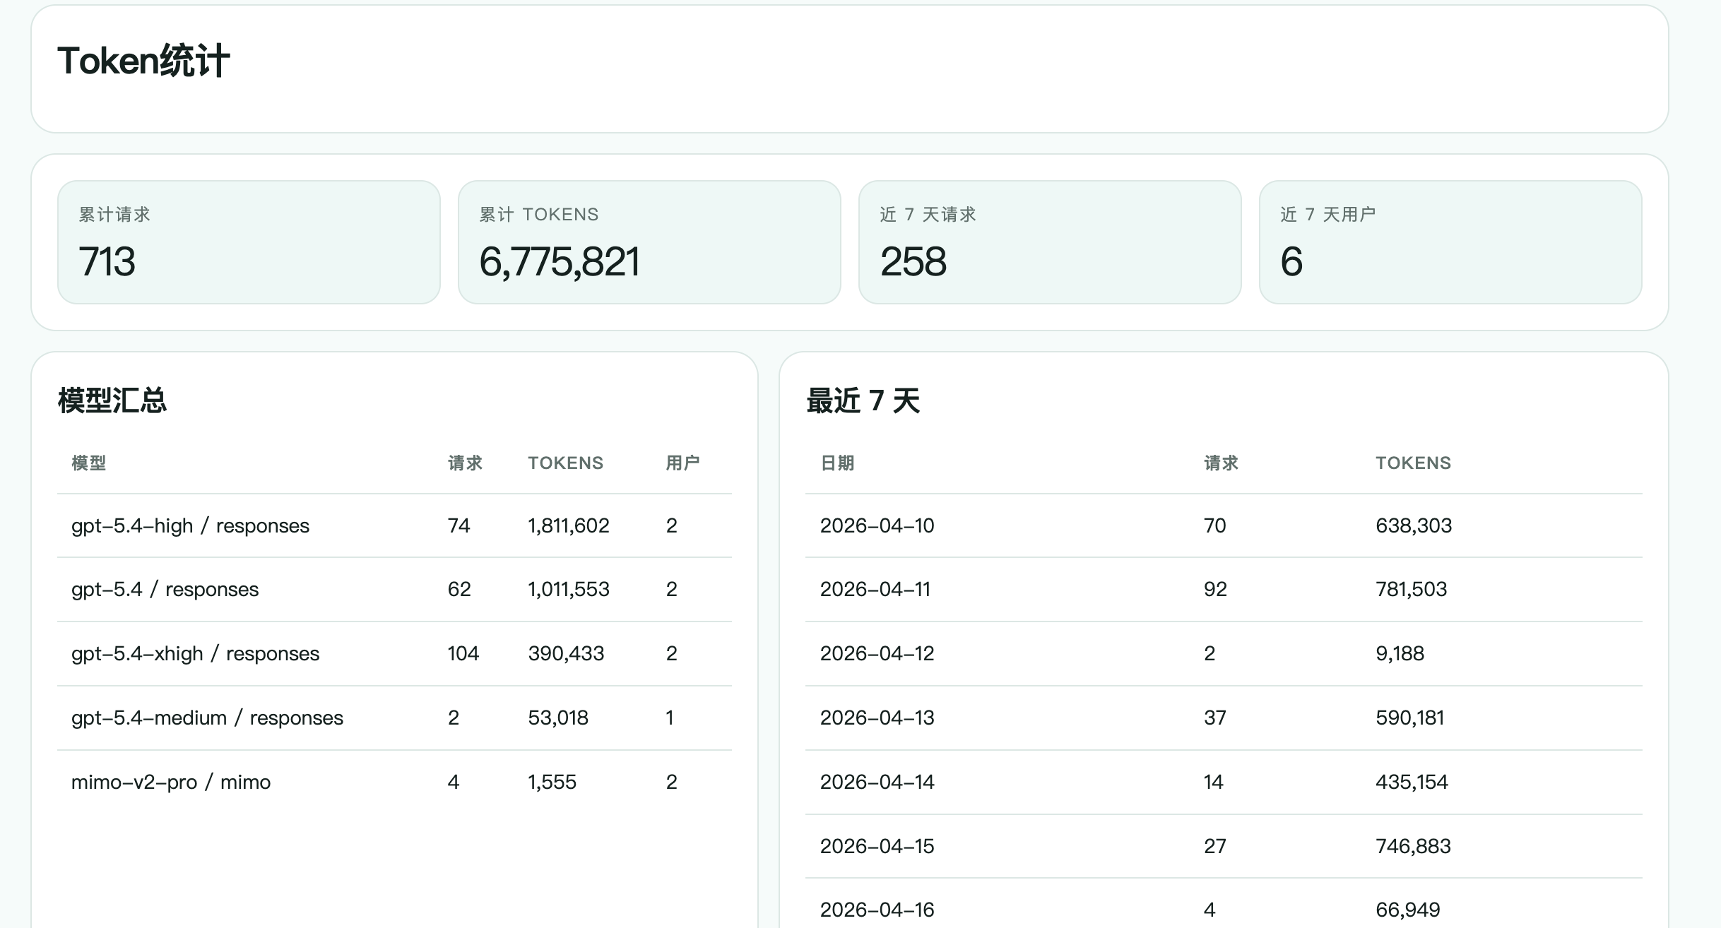Click token count 746,883
Image resolution: width=1721 pixels, height=928 pixels.
click(1413, 847)
